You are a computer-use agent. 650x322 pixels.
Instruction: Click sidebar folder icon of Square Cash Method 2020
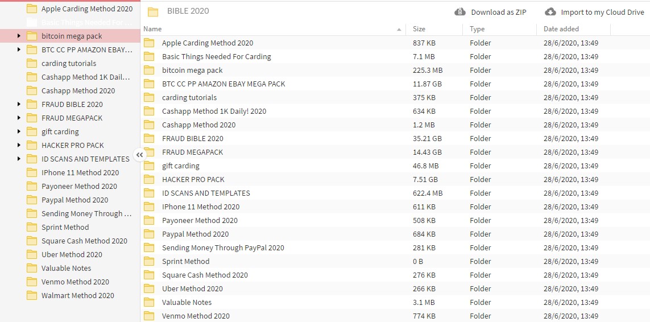click(32, 241)
